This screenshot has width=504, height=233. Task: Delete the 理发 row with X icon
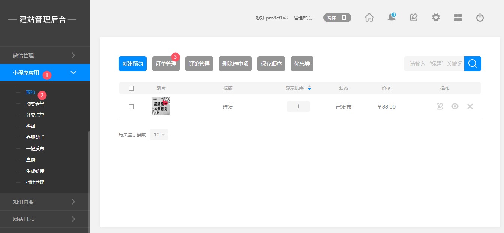click(x=470, y=106)
